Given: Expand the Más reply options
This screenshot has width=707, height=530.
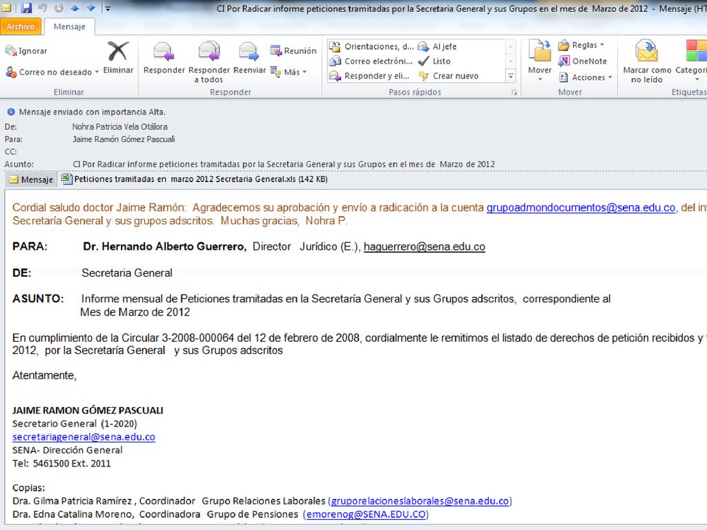Looking at the screenshot, I should tap(289, 72).
